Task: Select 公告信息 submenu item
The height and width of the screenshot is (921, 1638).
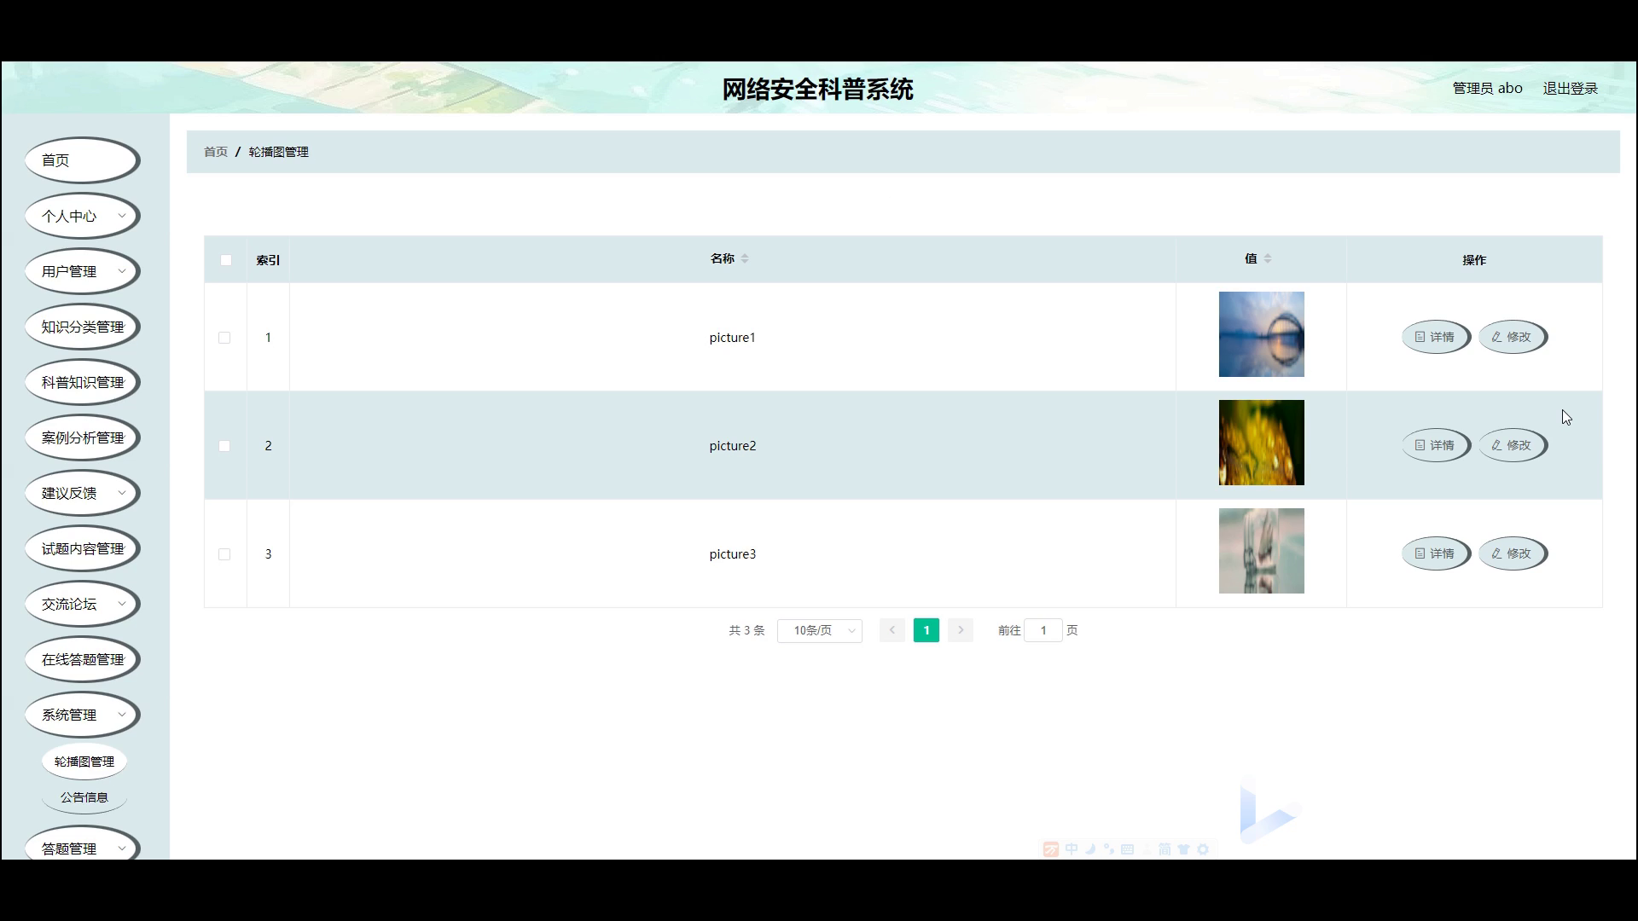Action: click(x=84, y=797)
